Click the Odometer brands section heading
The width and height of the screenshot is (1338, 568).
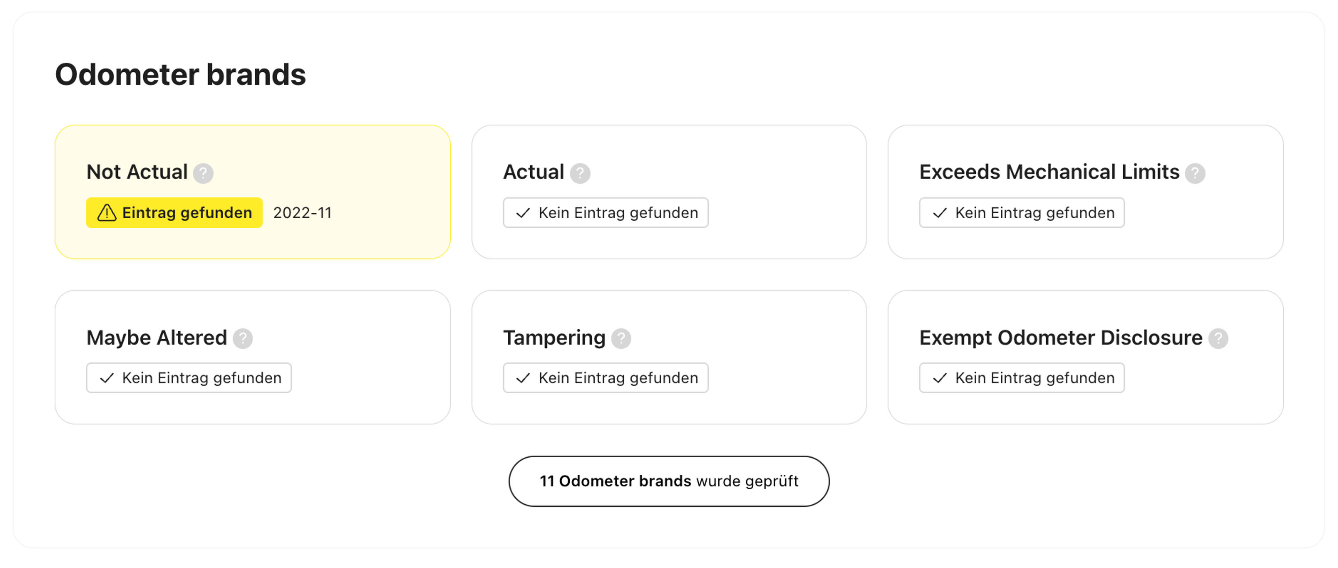(180, 74)
